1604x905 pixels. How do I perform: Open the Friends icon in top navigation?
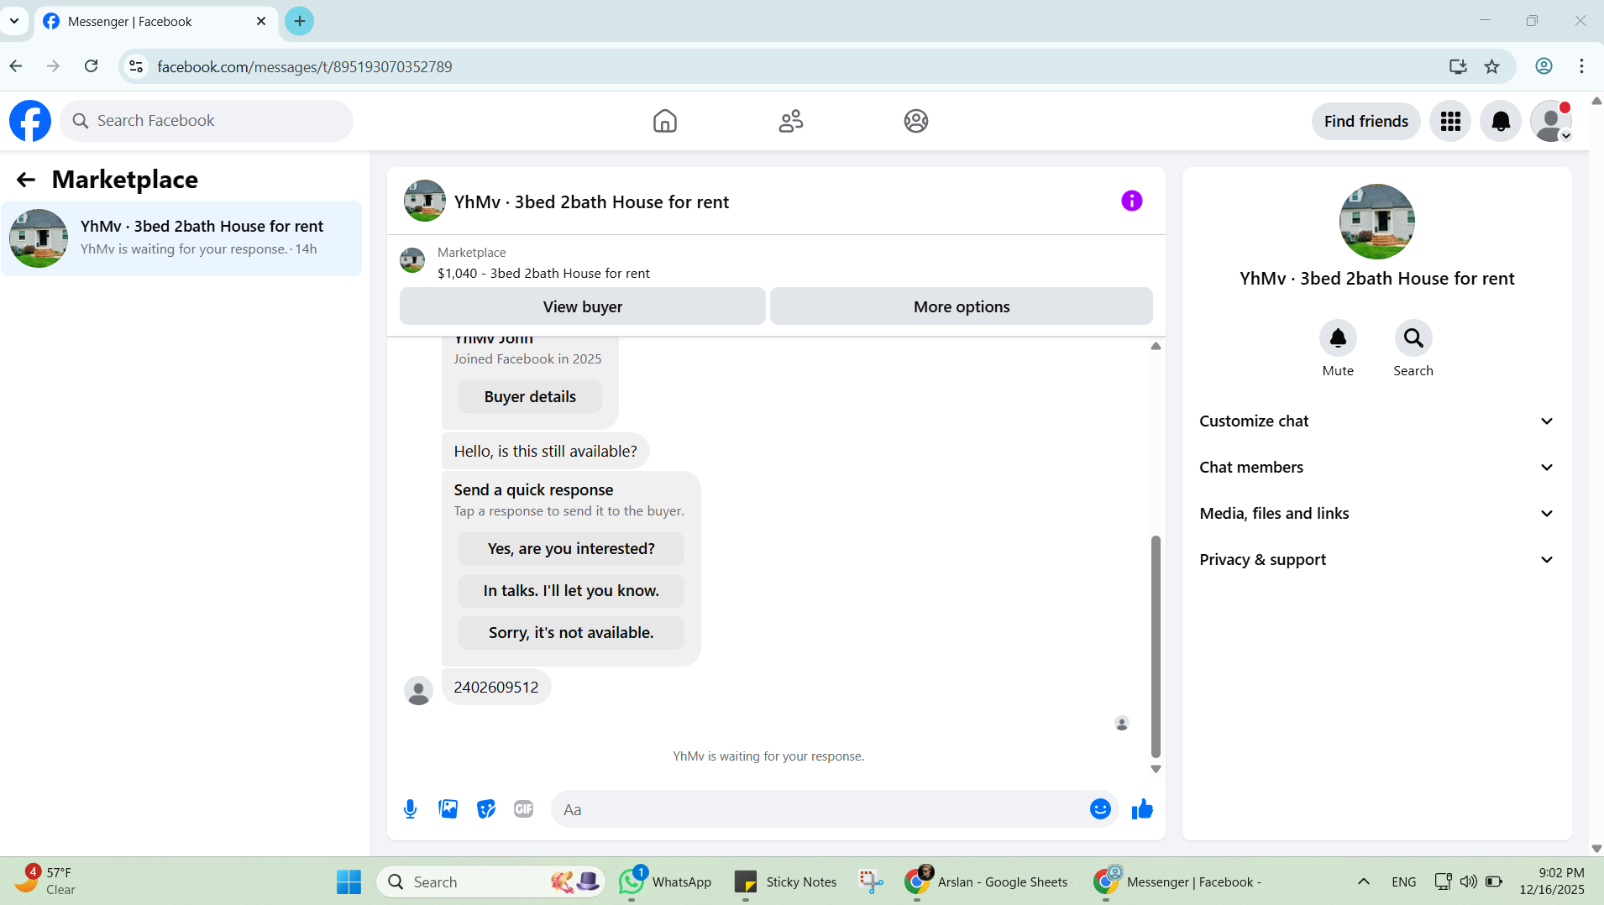click(x=790, y=121)
